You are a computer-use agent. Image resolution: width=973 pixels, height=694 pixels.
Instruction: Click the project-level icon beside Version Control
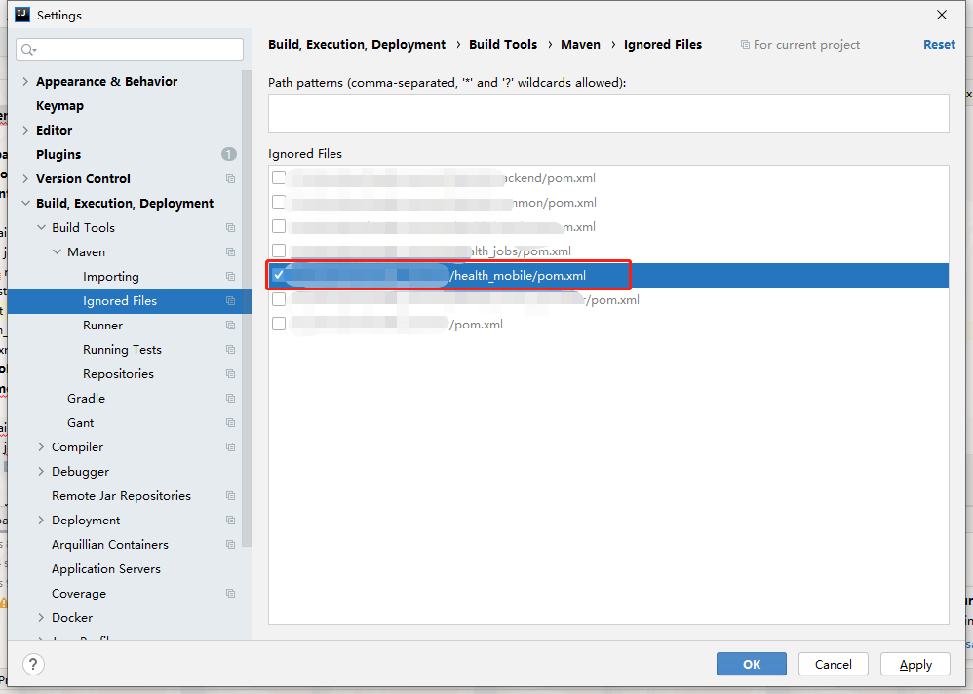[231, 179]
